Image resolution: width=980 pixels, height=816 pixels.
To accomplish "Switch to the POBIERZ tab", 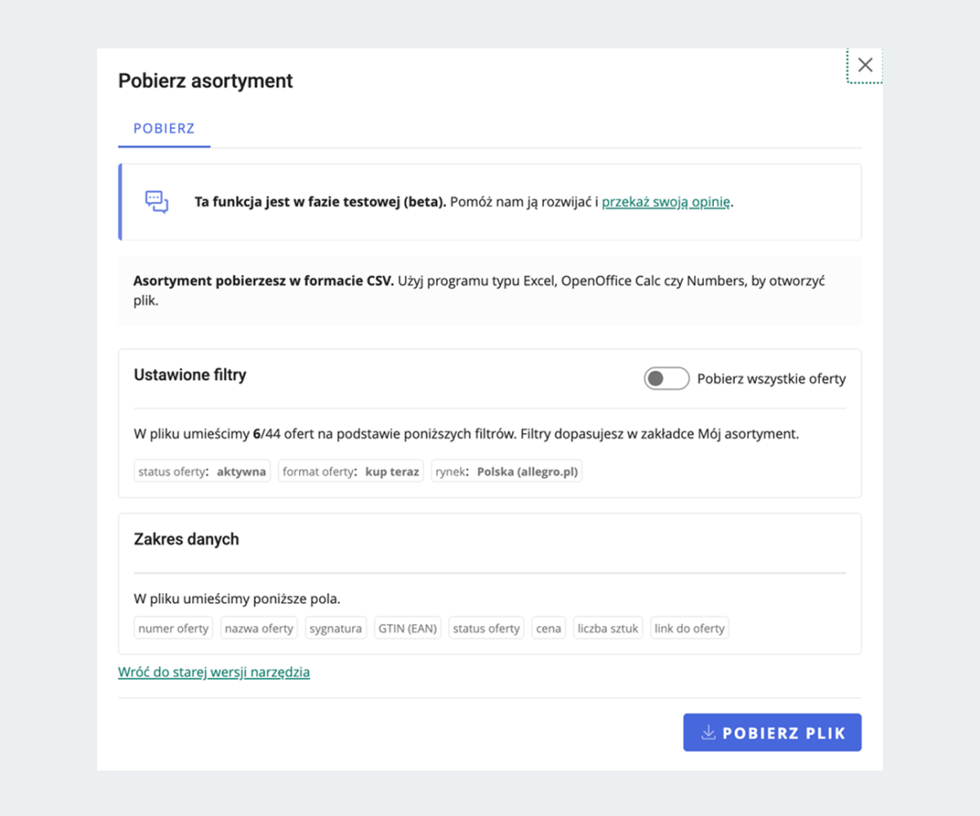I will 164,129.
